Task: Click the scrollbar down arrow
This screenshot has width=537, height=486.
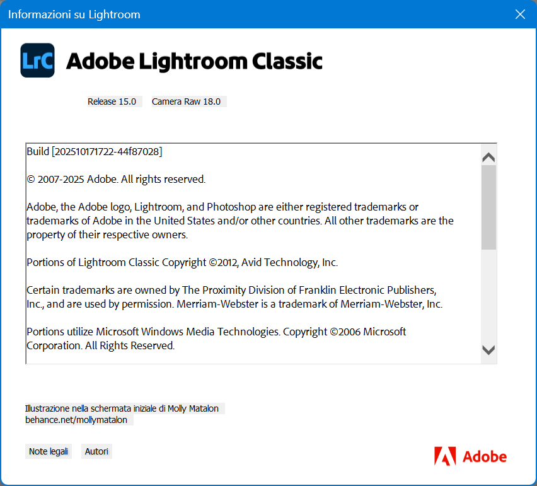Action: (x=488, y=350)
